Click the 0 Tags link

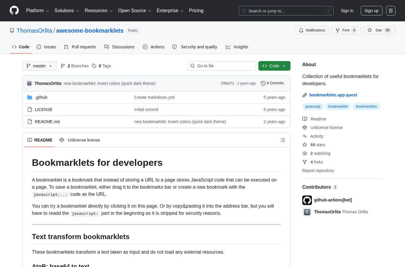(101, 66)
